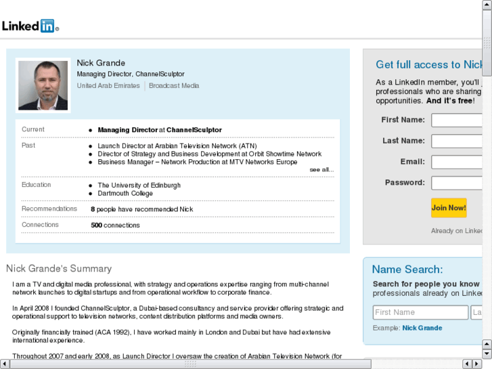Click the Nick Grande profile name heading
Screen dimensions: 492x369
click(x=101, y=63)
